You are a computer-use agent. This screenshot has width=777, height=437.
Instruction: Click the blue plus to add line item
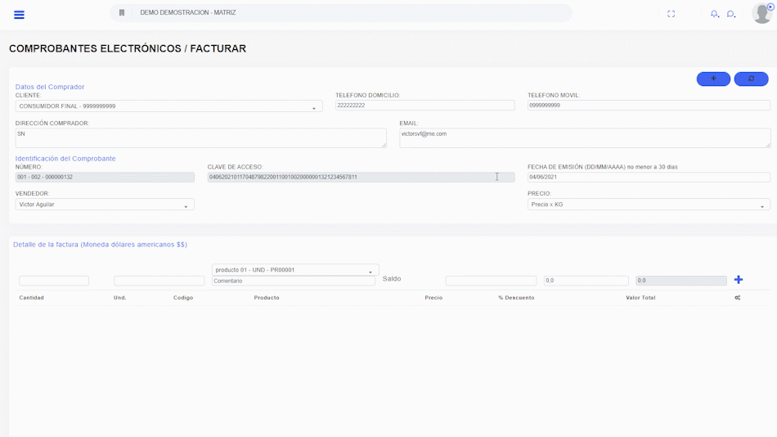739,280
